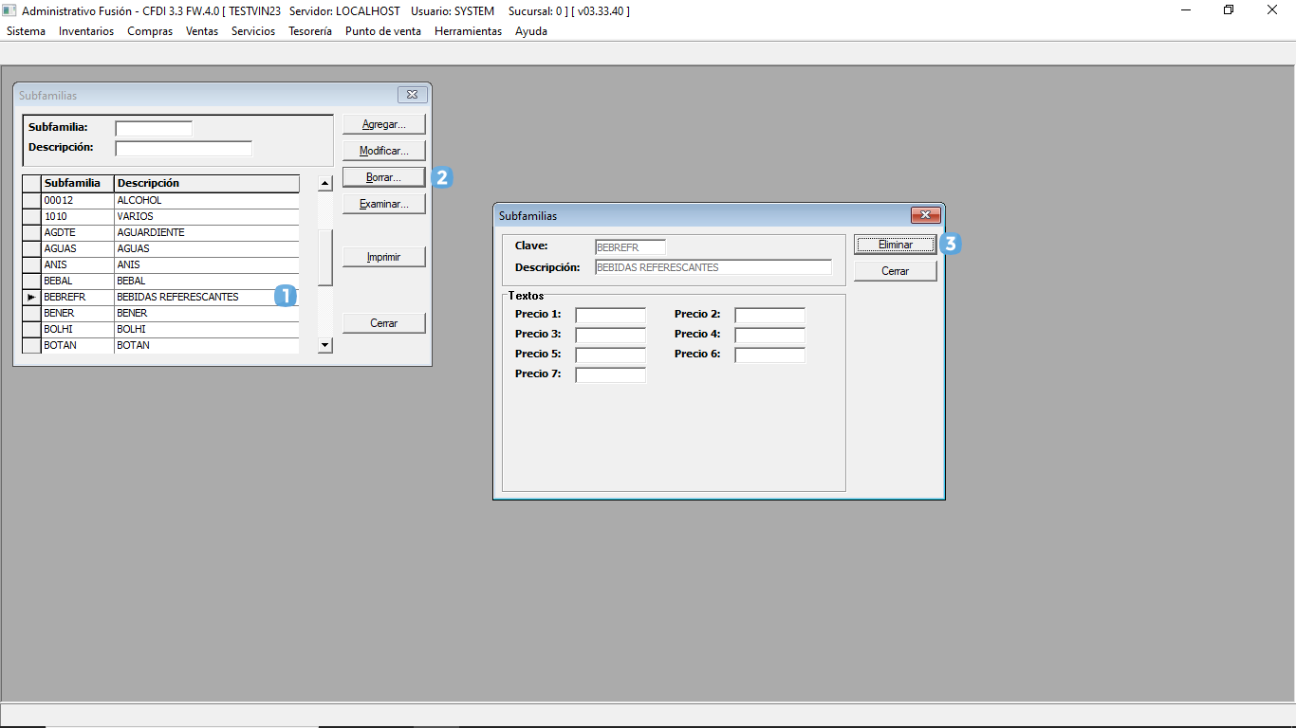Click the subfamily list scroll down arrow

(325, 346)
